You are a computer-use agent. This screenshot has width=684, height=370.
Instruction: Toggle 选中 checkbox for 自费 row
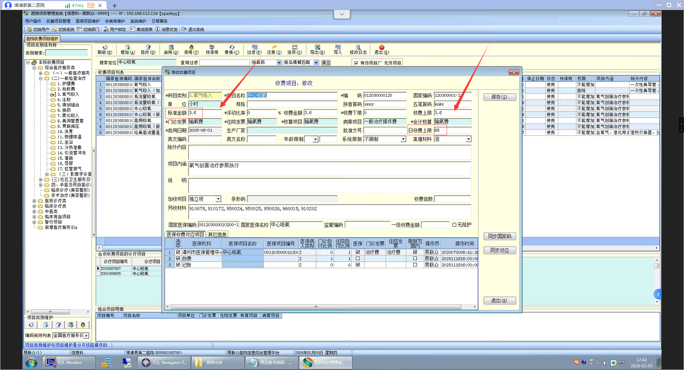coord(178,259)
